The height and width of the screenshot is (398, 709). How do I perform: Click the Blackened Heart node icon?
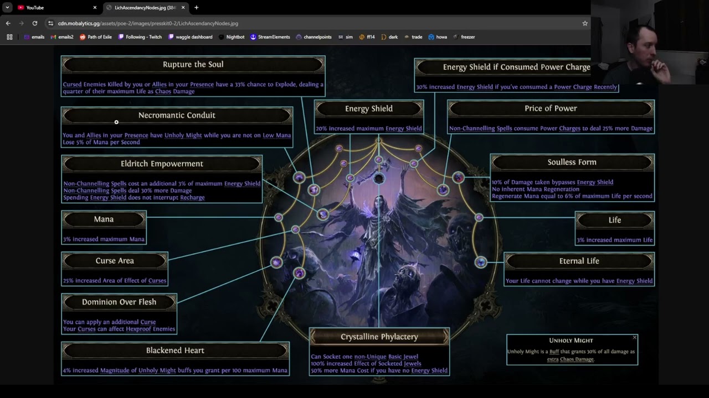pyautogui.click(x=299, y=273)
